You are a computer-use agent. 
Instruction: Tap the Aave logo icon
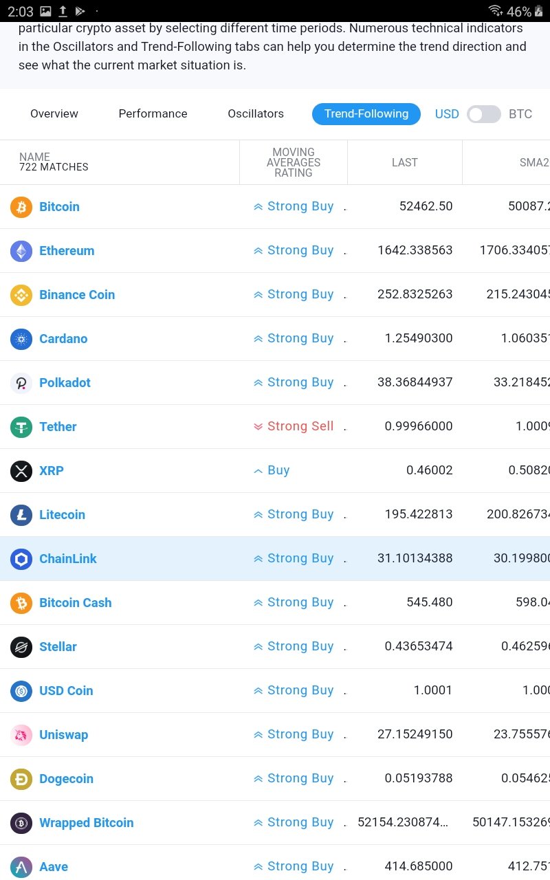[x=21, y=867]
